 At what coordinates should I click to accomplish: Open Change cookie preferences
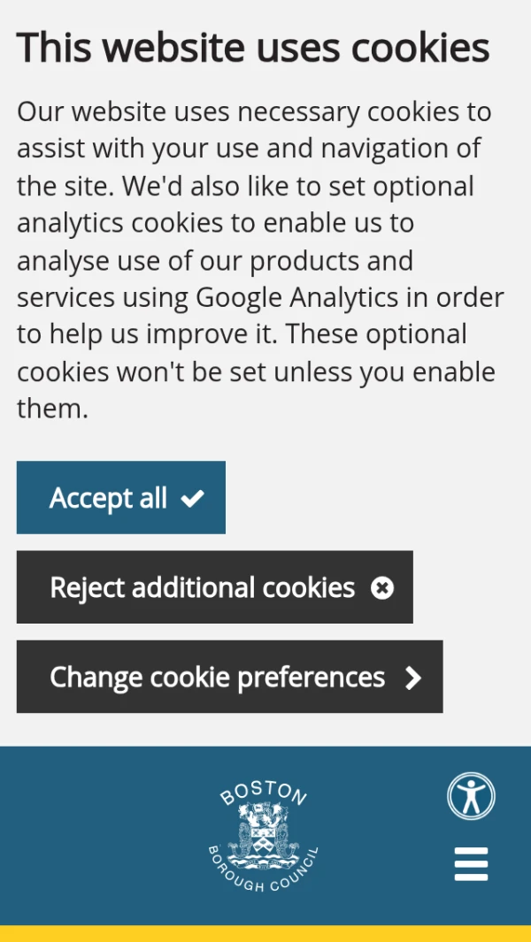pos(229,678)
